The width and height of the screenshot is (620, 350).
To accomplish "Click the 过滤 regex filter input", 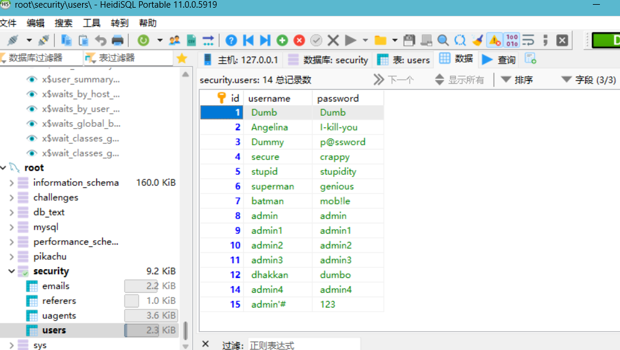I will tap(304, 345).
